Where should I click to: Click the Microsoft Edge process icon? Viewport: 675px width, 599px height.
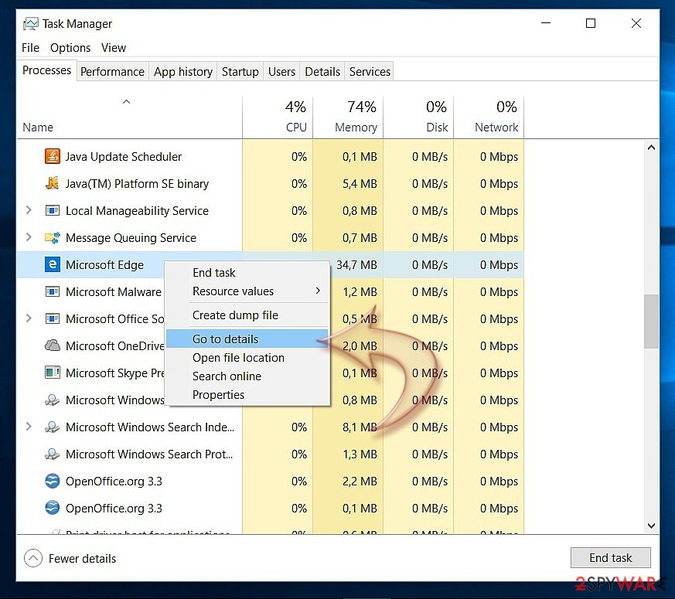click(x=52, y=265)
